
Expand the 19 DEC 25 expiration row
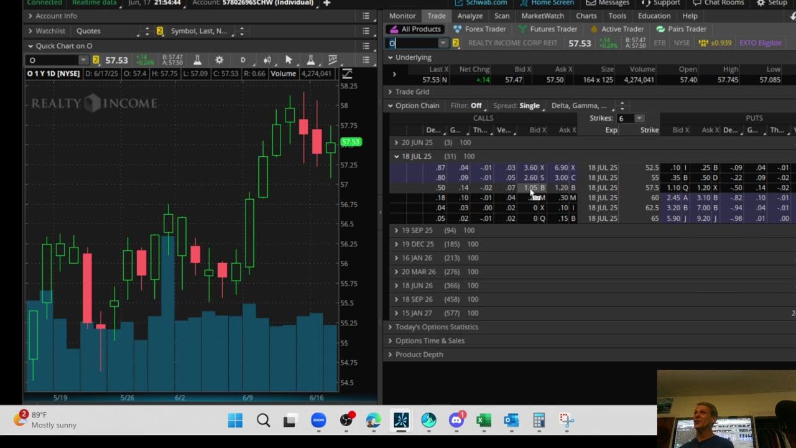[396, 244]
